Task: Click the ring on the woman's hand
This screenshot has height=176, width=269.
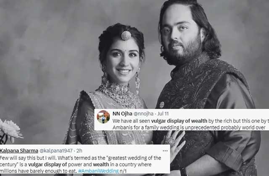Action: [170, 141]
